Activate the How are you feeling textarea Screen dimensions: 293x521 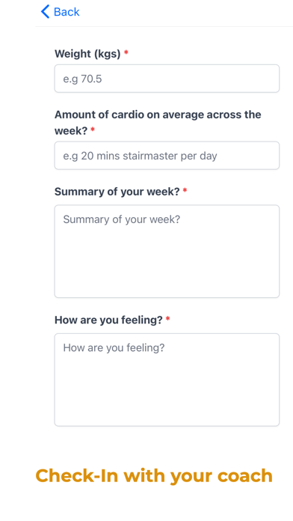click(x=167, y=380)
